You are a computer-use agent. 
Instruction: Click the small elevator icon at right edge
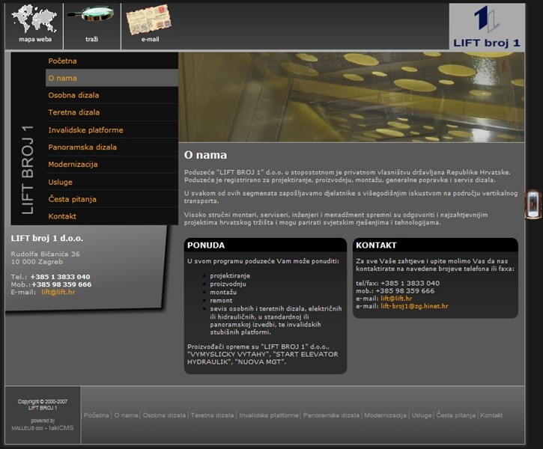[x=533, y=204]
